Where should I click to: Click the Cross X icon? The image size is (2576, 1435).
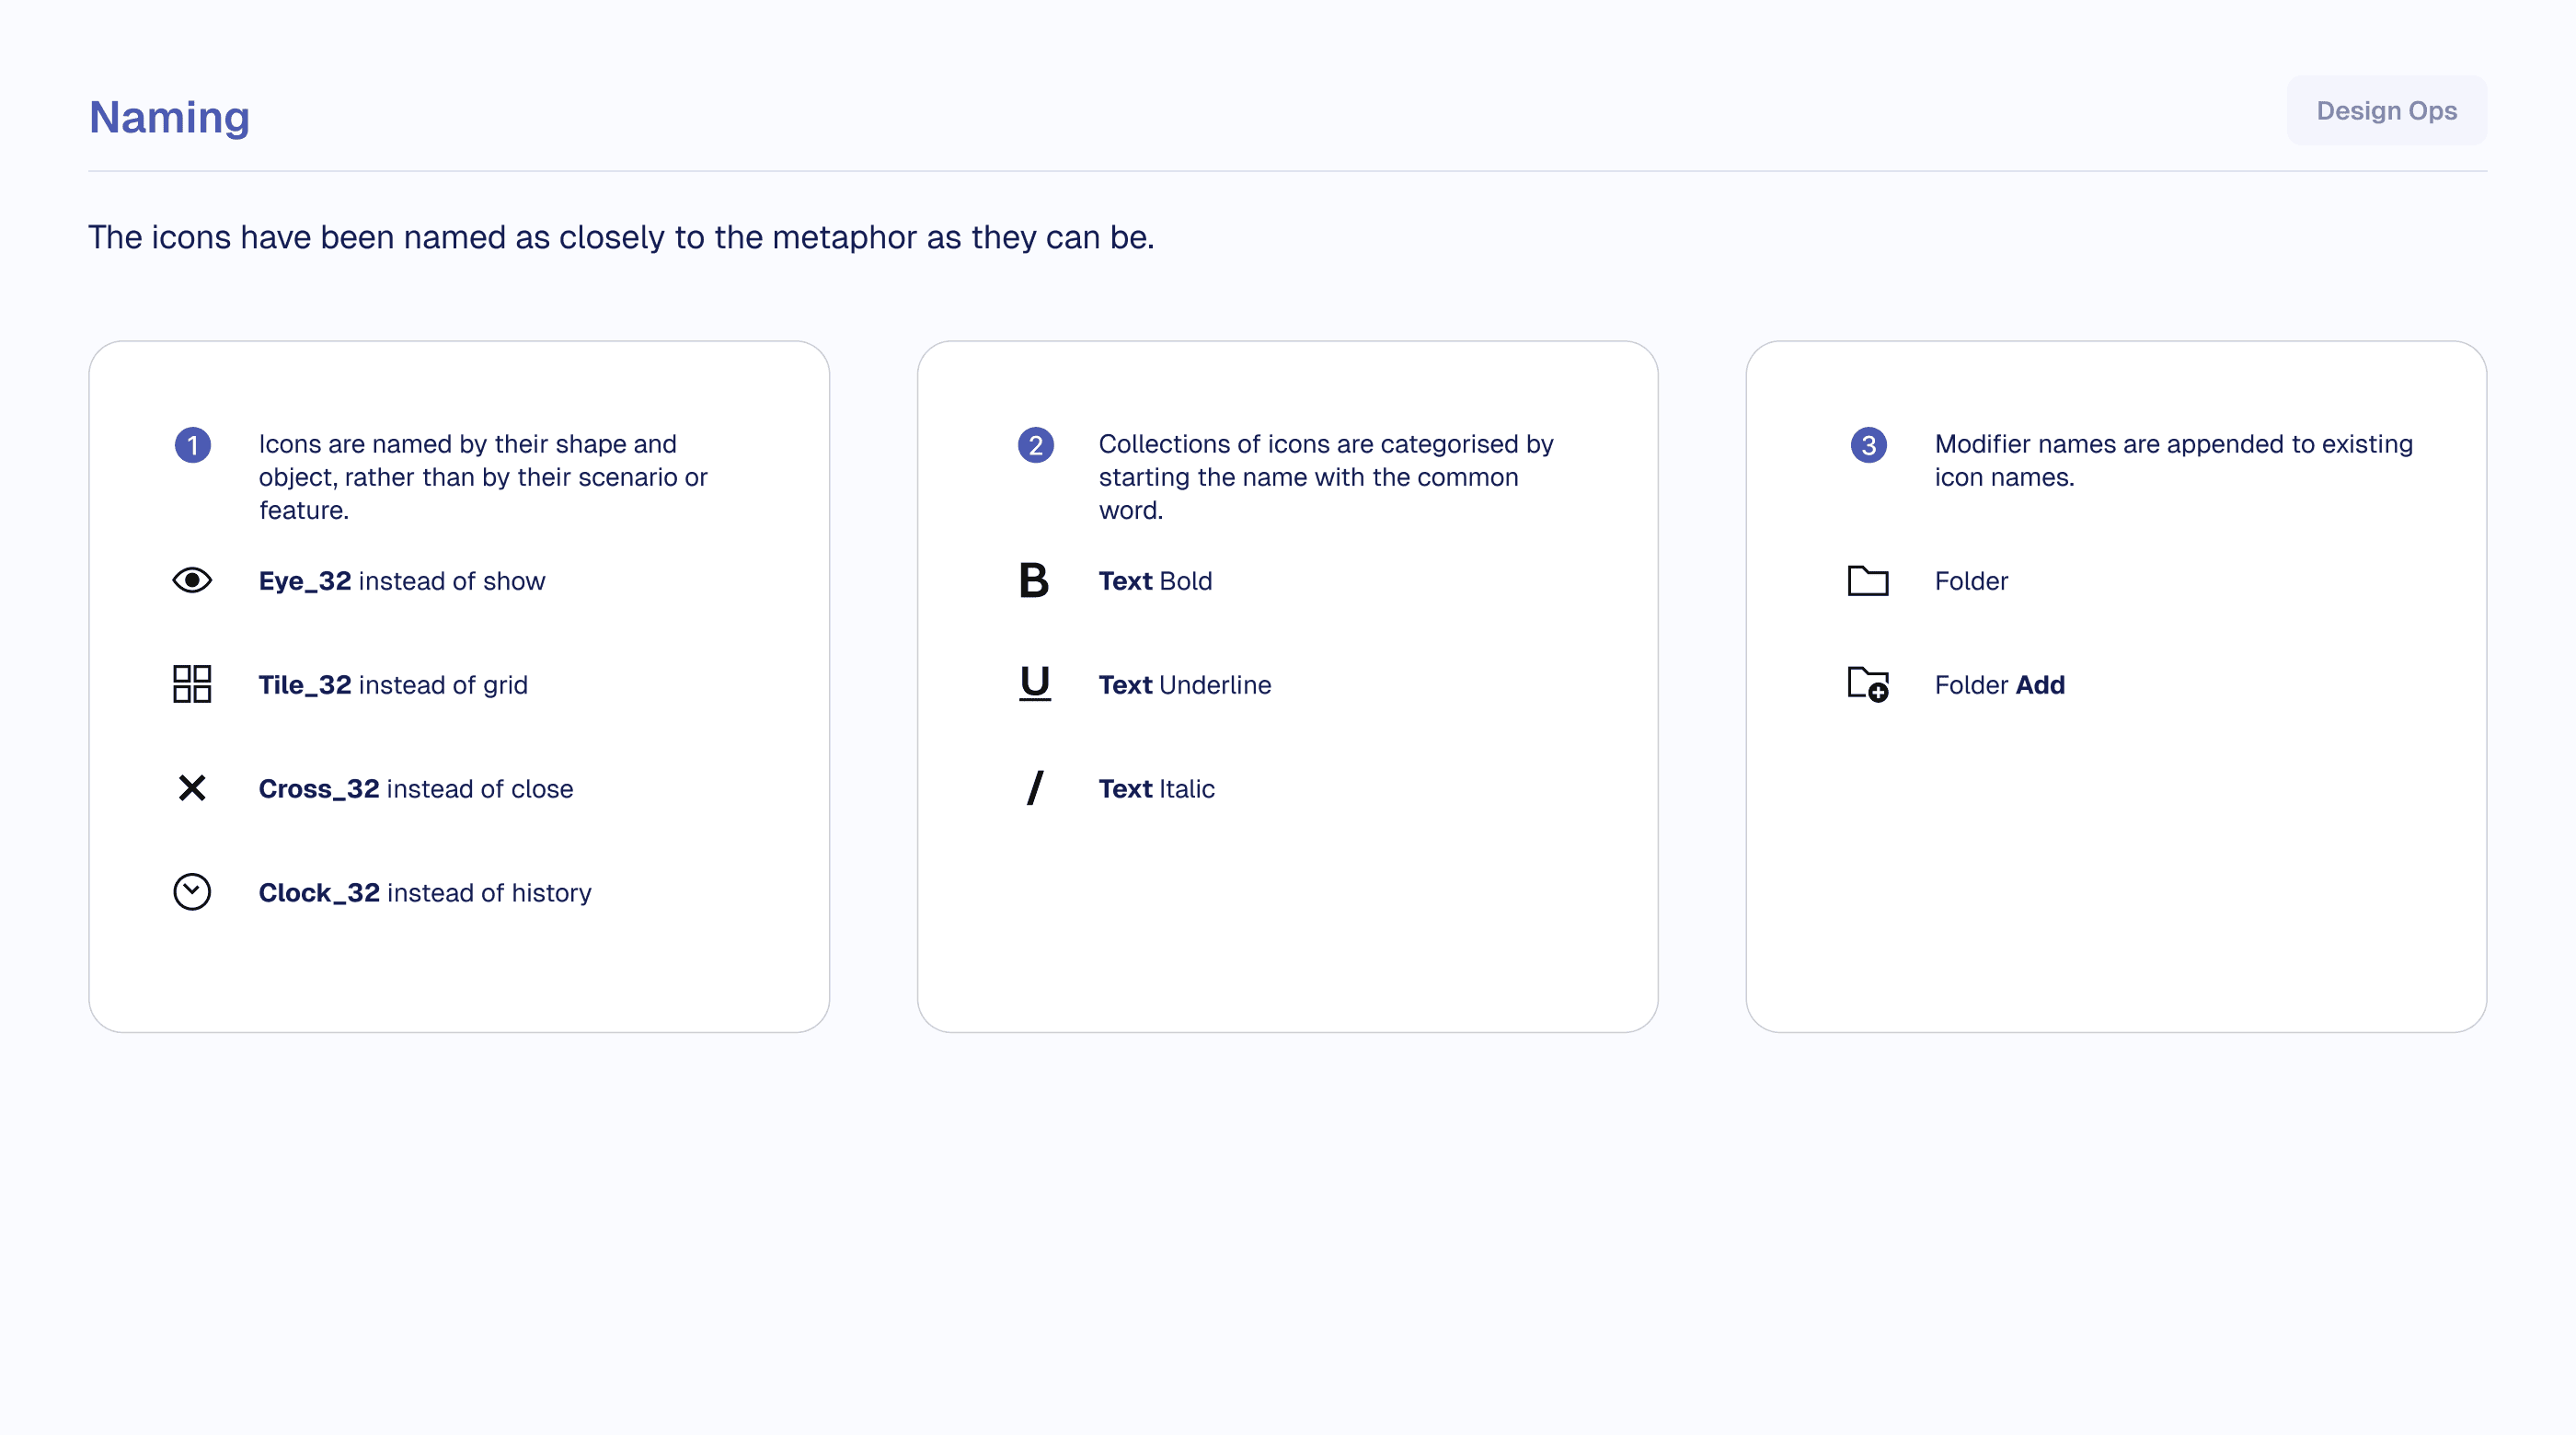coord(192,789)
